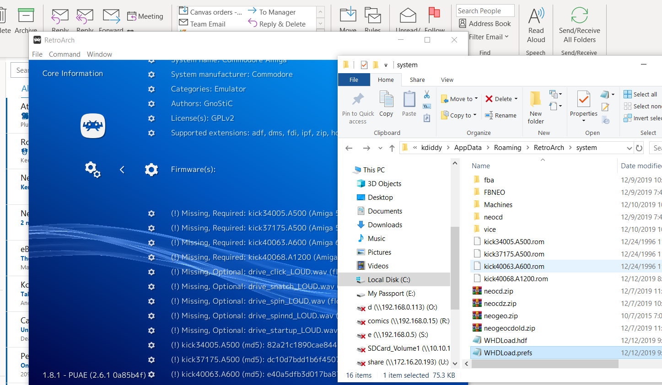The image size is (662, 385).
Task: Click Explorer forward navigation arrow
Action: 366,148
